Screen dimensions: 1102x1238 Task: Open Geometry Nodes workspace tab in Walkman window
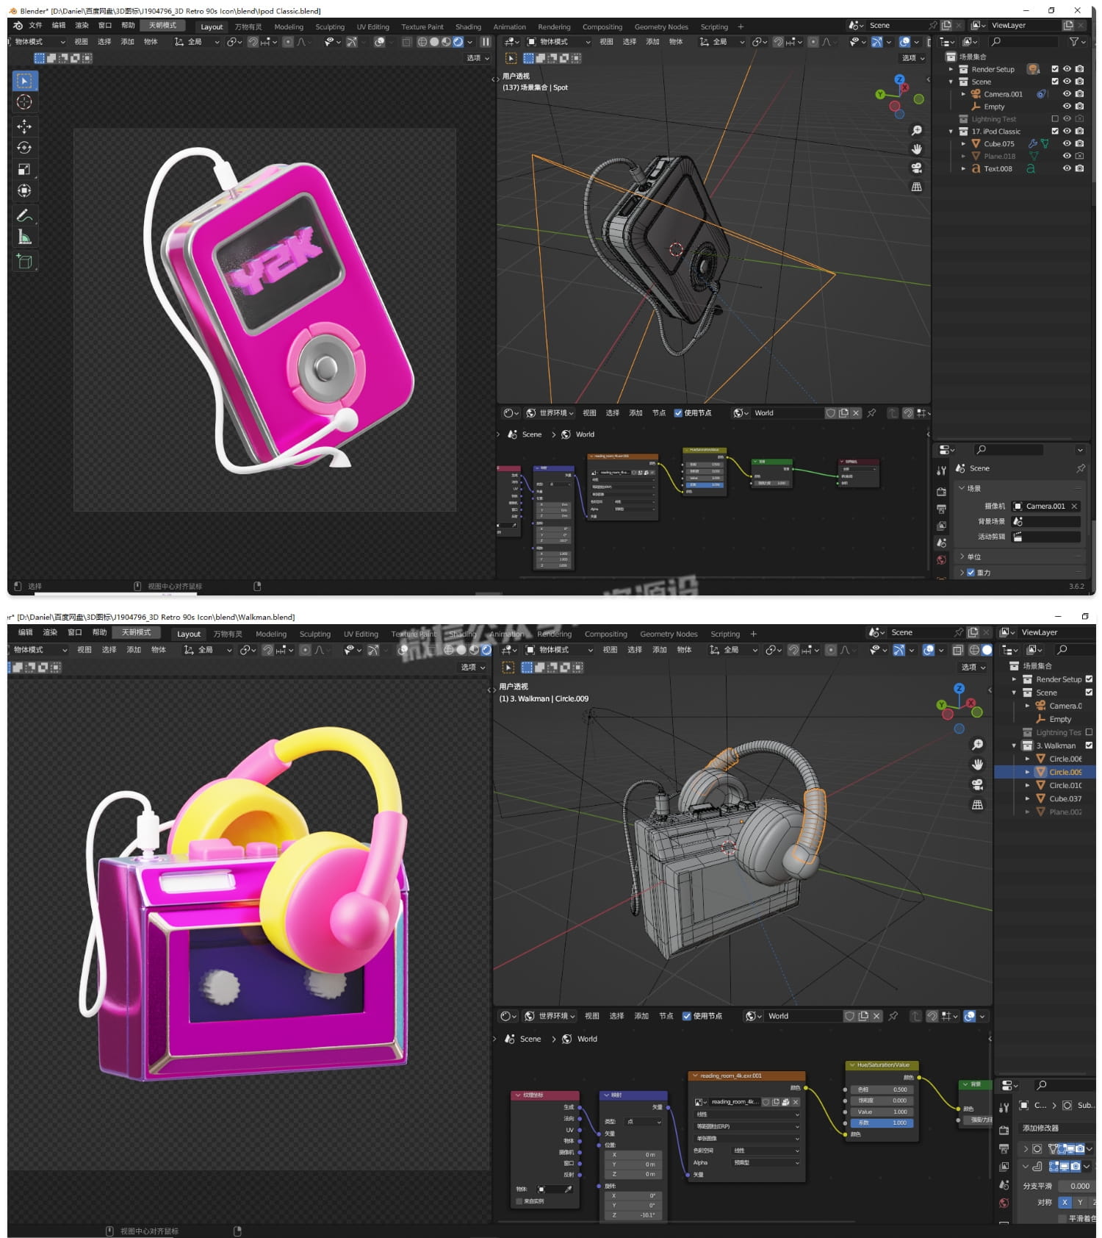(669, 634)
